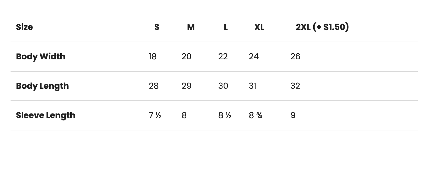Image resolution: width=426 pixels, height=177 pixels.
Task: Click the Body Length value 32
Action: [295, 86]
